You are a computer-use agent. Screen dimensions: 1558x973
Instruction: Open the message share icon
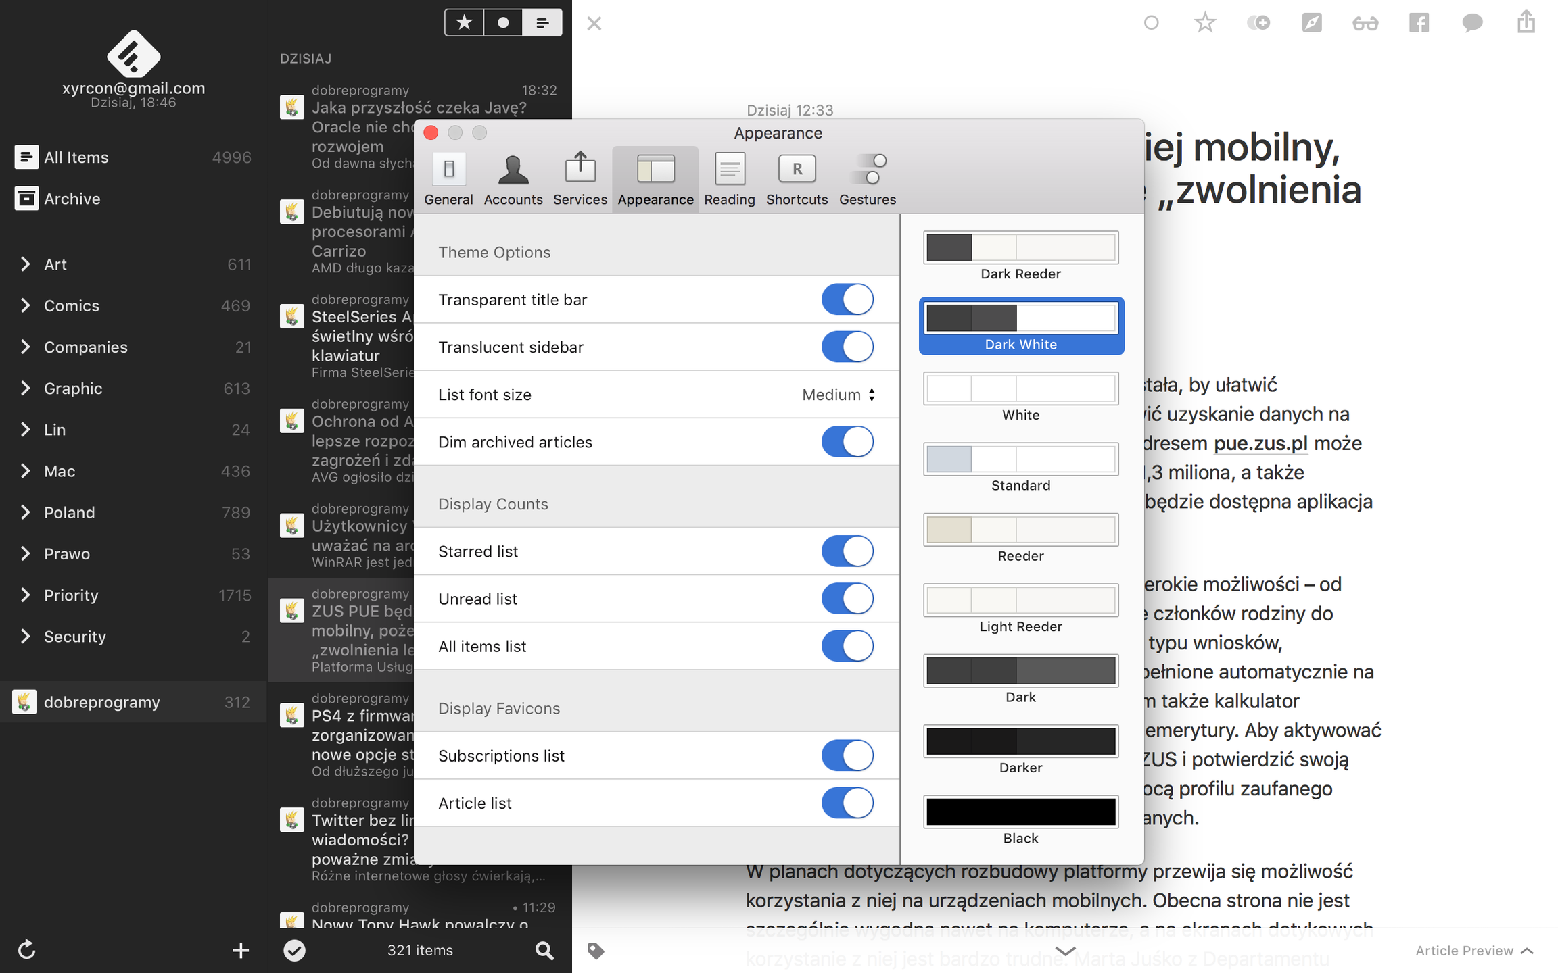1472,23
